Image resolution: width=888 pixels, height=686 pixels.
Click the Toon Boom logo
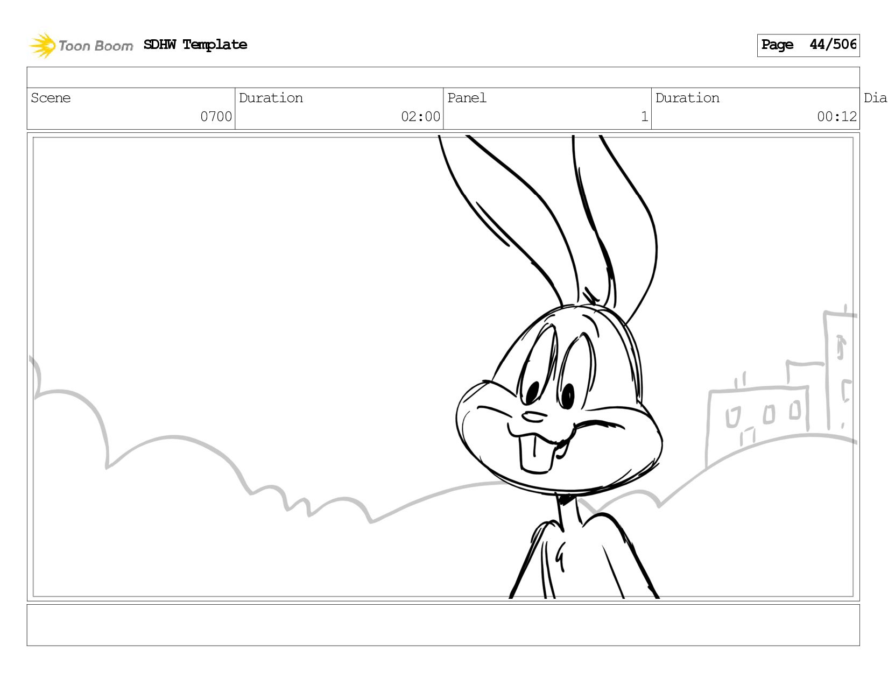tap(81, 45)
